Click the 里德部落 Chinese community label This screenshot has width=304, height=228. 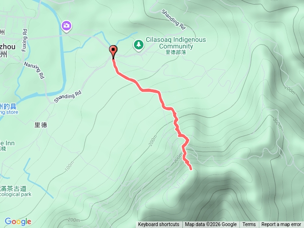click(x=176, y=52)
